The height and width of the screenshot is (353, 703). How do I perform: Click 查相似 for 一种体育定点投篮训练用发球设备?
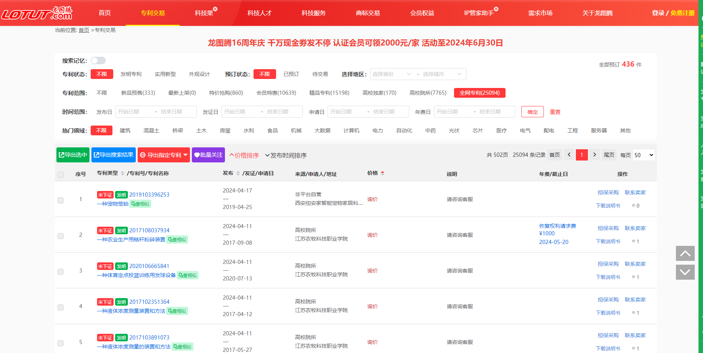coord(188,275)
